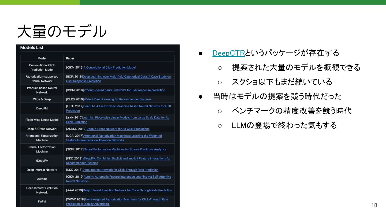
Task: Select the 'Wide & Deep' model cell
Action: tap(42, 99)
